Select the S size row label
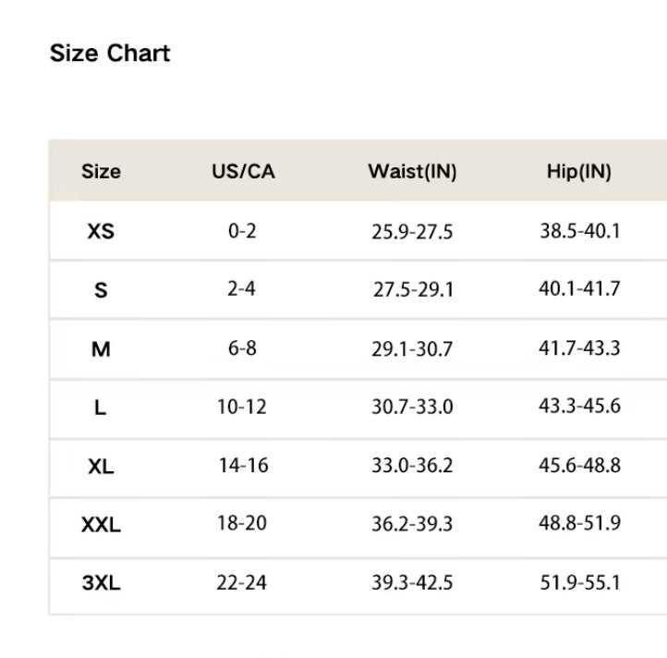Image resolution: width=667 pixels, height=658 pixels. coord(101,290)
